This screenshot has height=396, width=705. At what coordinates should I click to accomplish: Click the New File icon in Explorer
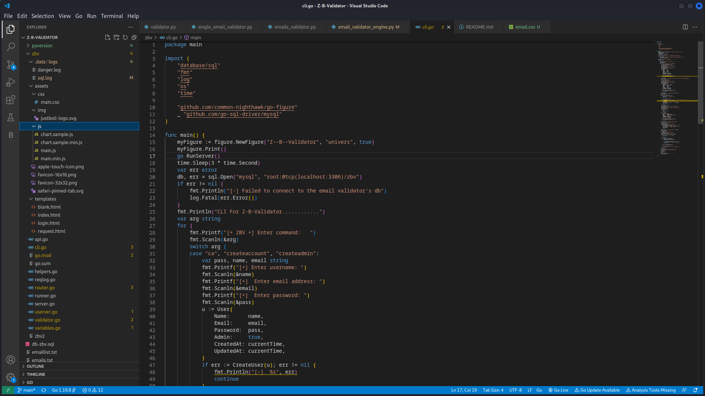coord(108,37)
